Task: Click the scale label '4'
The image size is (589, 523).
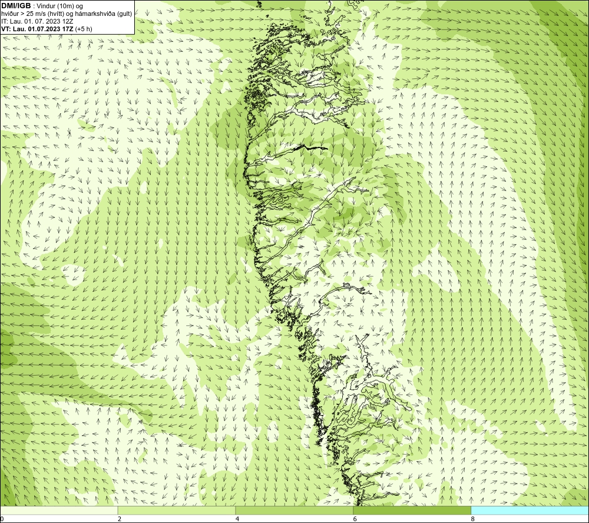Action: click(x=237, y=519)
